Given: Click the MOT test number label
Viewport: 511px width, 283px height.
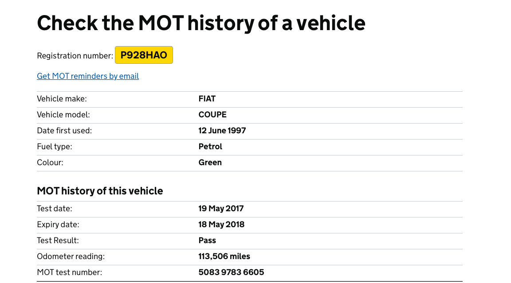Looking at the screenshot, I should click(x=69, y=272).
